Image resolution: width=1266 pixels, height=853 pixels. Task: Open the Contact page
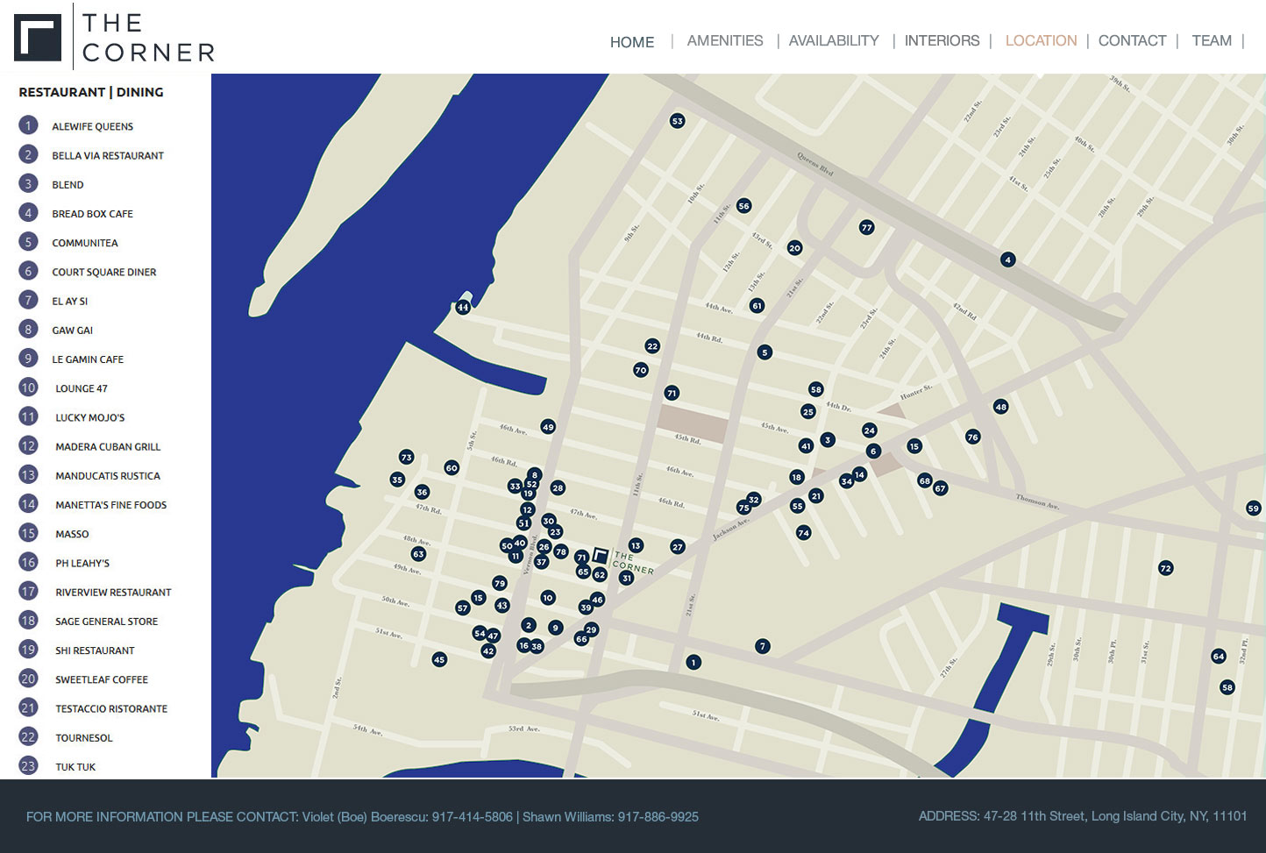[1132, 40]
